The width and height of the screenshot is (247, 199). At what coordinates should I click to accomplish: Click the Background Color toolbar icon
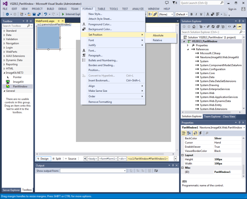pos(212,14)
